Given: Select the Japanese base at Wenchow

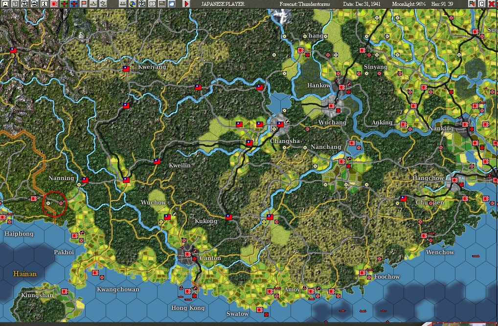Looking at the screenshot, I should tap(424, 235).
